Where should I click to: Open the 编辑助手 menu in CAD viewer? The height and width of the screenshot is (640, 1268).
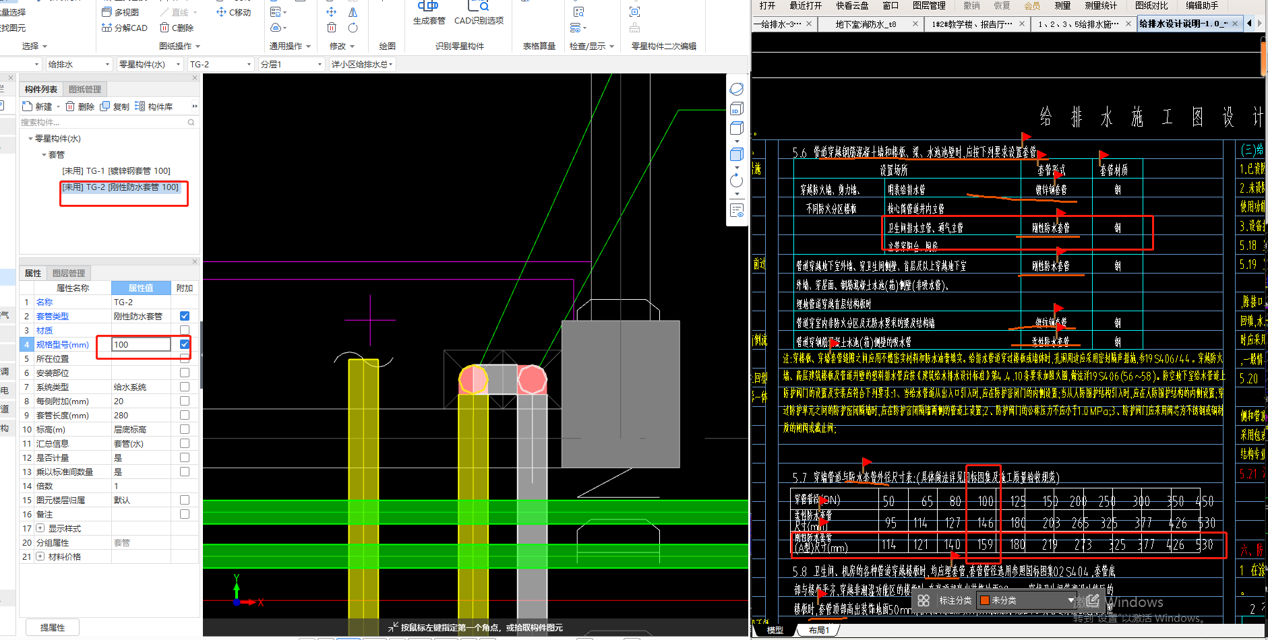tap(1202, 5)
